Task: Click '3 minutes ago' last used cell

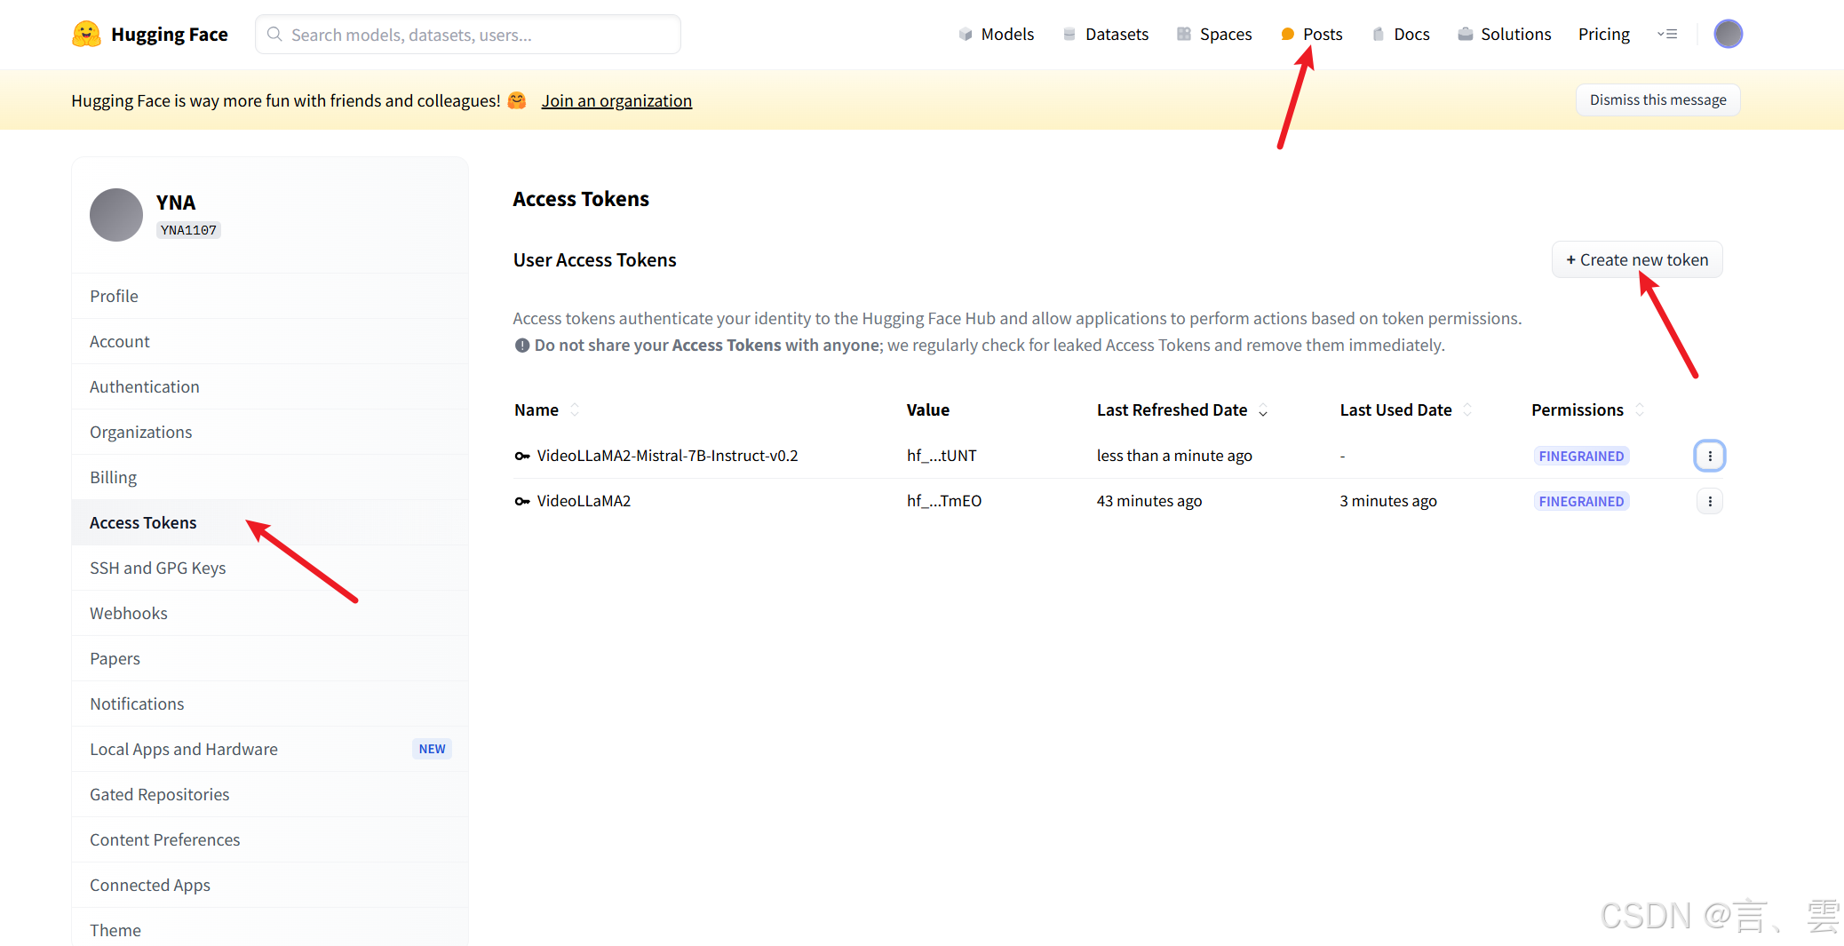Action: (1387, 501)
